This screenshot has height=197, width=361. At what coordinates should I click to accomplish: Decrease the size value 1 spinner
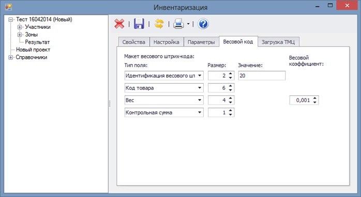231,114
